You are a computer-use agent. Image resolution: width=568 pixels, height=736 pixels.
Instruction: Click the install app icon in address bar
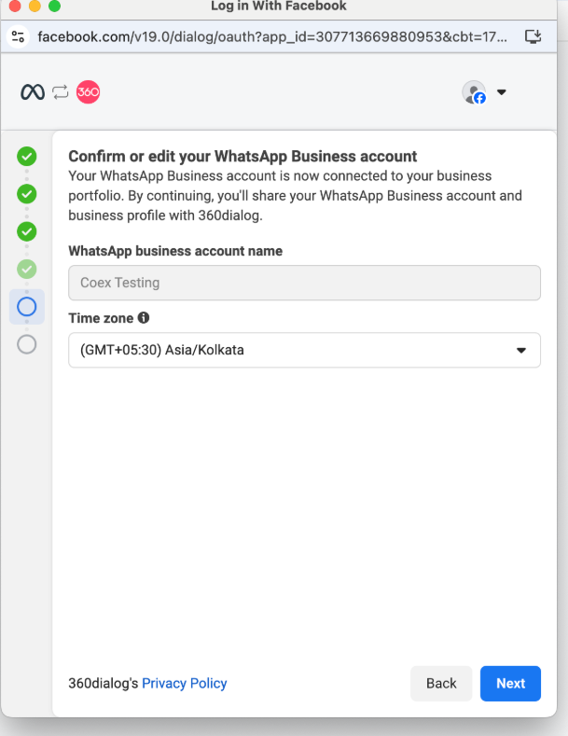coord(533,36)
